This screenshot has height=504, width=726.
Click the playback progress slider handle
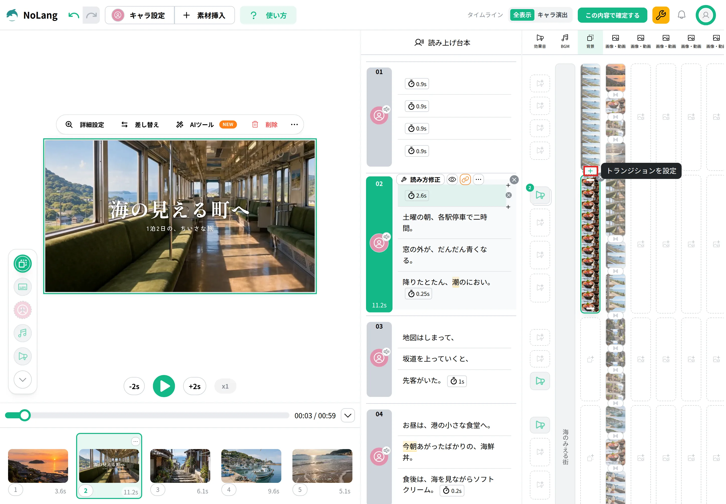tap(25, 415)
